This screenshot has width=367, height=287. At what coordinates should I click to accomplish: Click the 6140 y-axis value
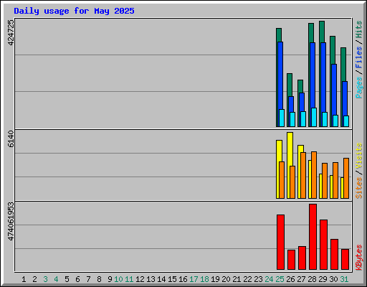pyautogui.click(x=11, y=139)
